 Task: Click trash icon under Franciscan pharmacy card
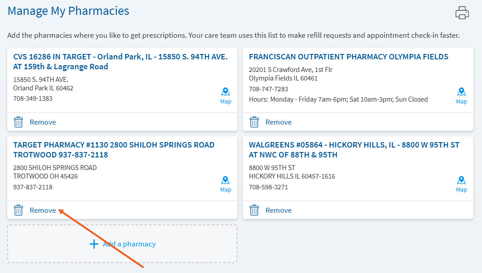(x=254, y=122)
